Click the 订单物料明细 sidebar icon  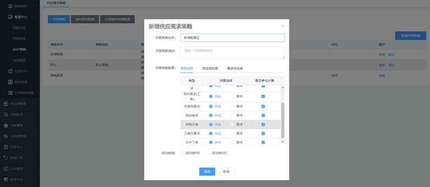click(x=10, y=92)
